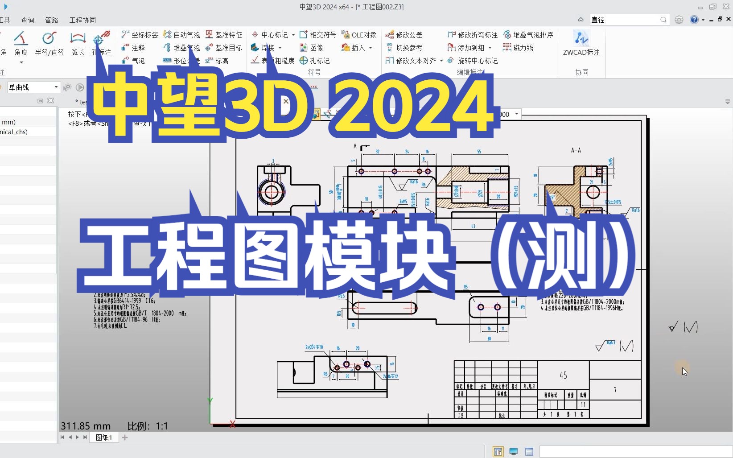The width and height of the screenshot is (733, 458).
Task: Open the settings gear icon
Action: pos(679,20)
